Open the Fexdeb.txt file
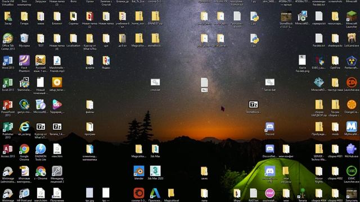360x202 pixels. tap(319, 39)
